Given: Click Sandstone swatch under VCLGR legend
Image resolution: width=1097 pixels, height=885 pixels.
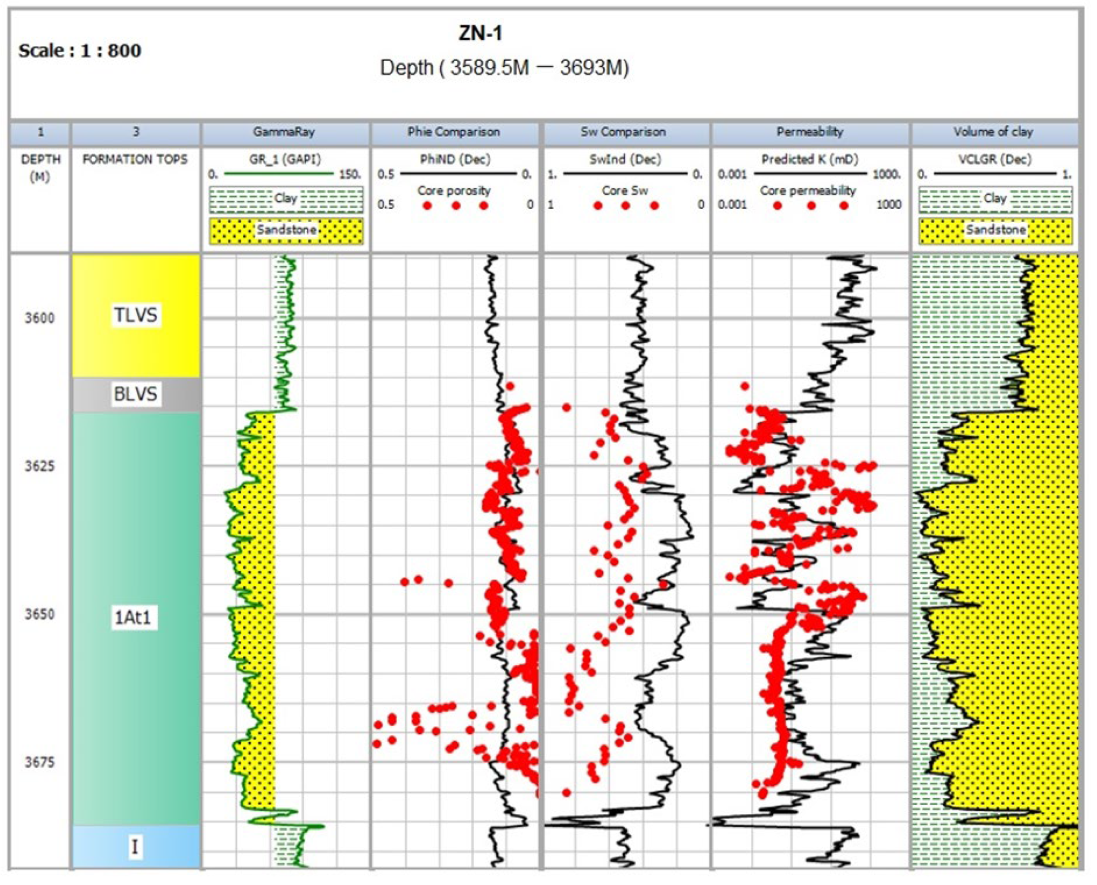Looking at the screenshot, I should pyautogui.click(x=995, y=231).
